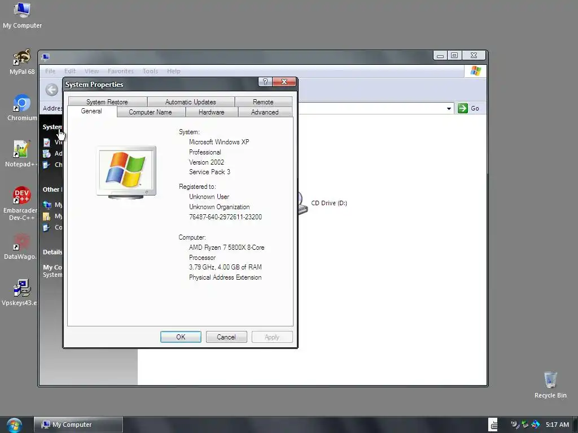Click Control Panel icon in sidebar
The height and width of the screenshot is (433, 578).
47,228
